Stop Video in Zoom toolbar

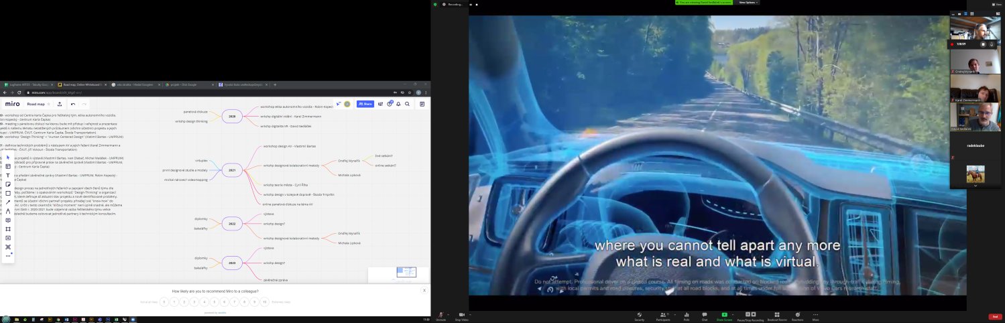(461, 315)
